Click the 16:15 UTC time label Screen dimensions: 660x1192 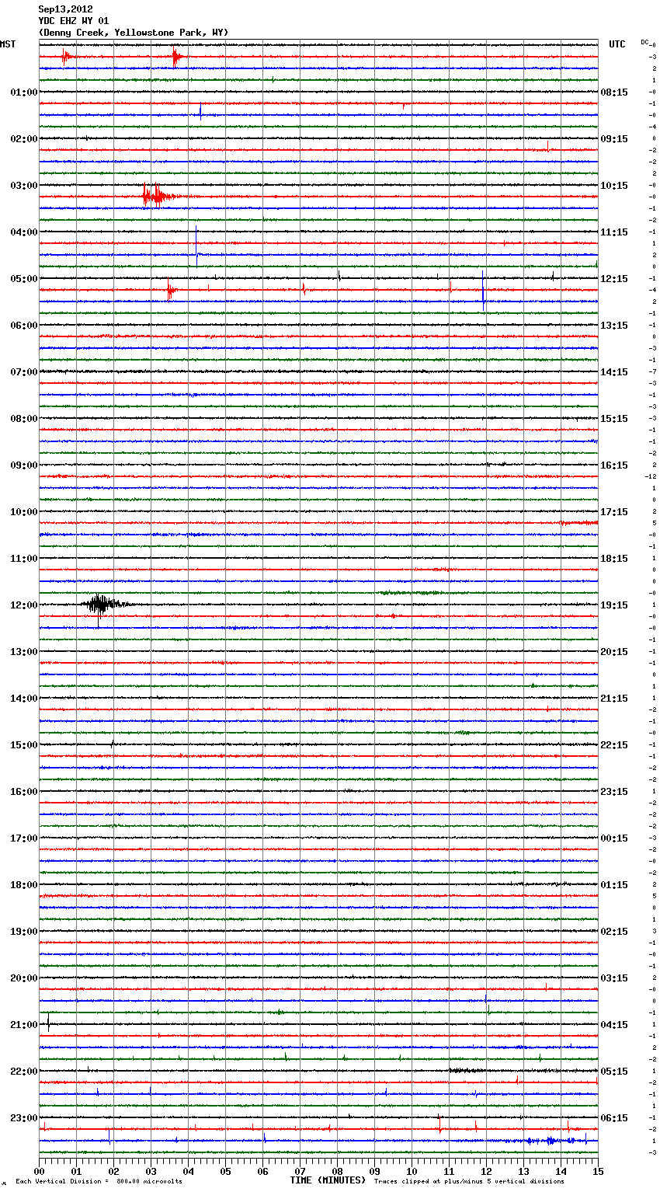614,465
